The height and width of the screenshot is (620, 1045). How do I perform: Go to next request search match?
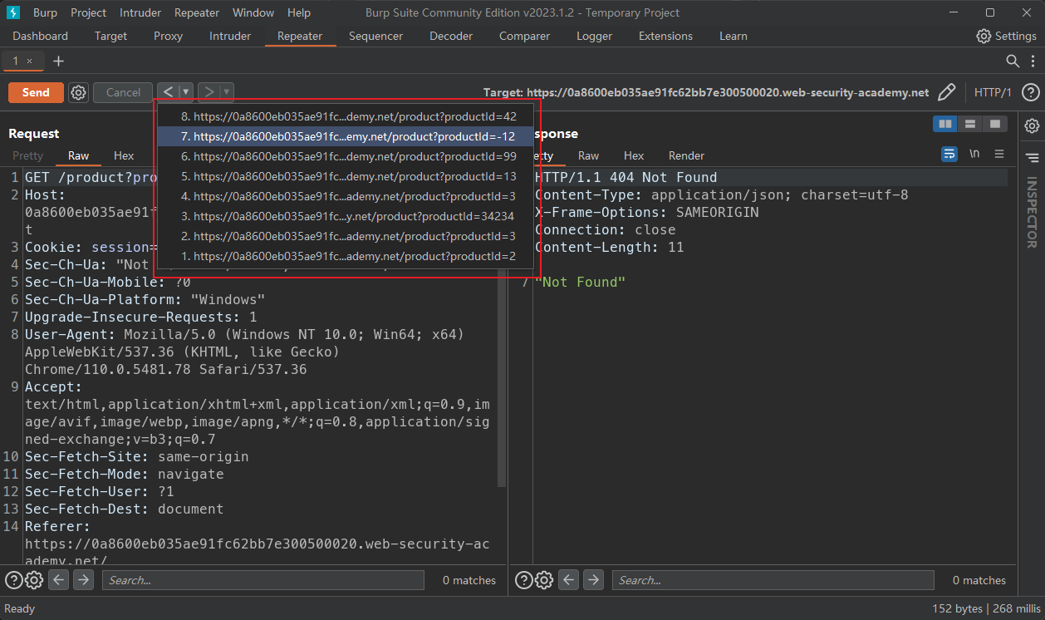83,580
